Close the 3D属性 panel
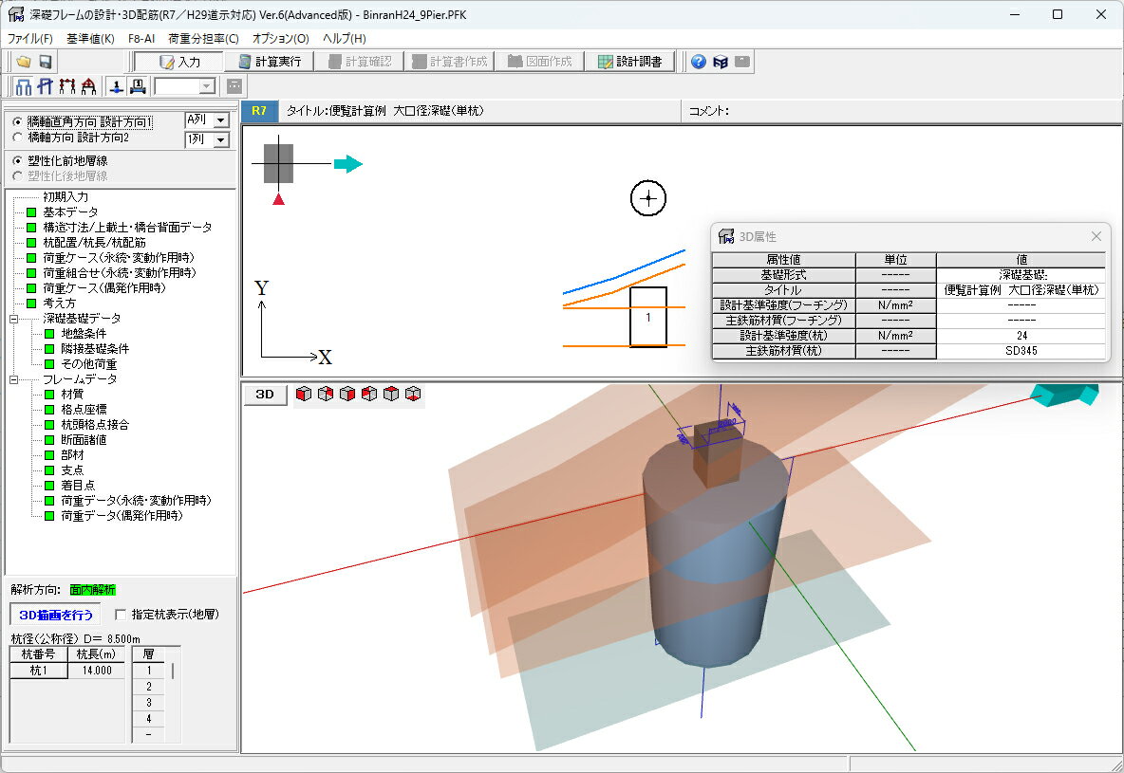 coord(1096,236)
